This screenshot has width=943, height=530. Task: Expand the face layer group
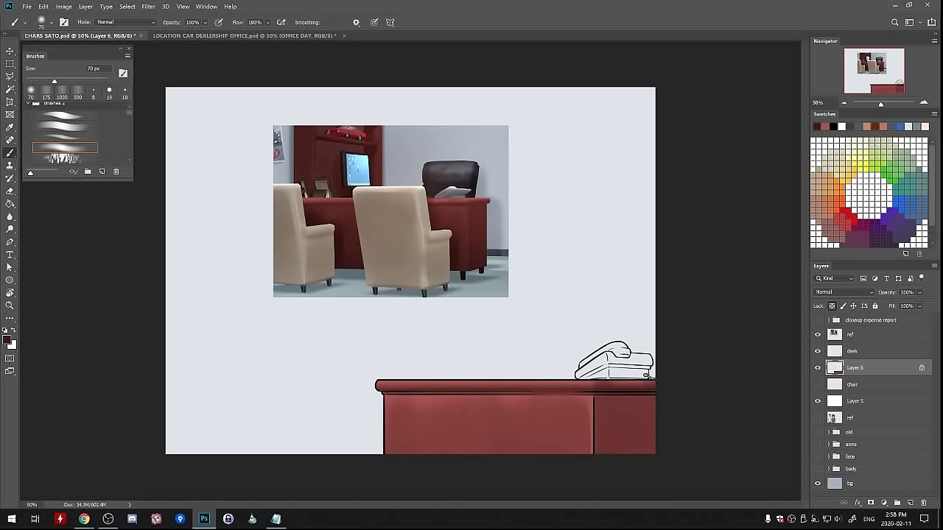click(x=828, y=456)
